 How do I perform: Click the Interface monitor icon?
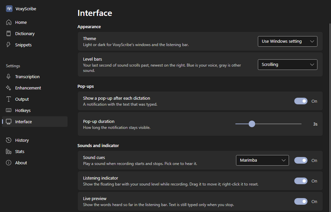tap(9, 122)
